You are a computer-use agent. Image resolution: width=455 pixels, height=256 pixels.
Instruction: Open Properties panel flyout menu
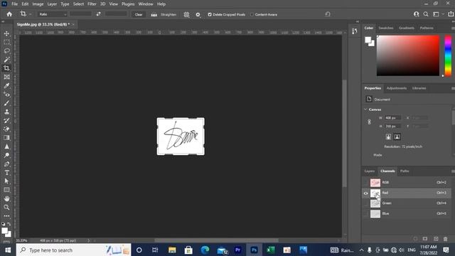[x=453, y=88]
